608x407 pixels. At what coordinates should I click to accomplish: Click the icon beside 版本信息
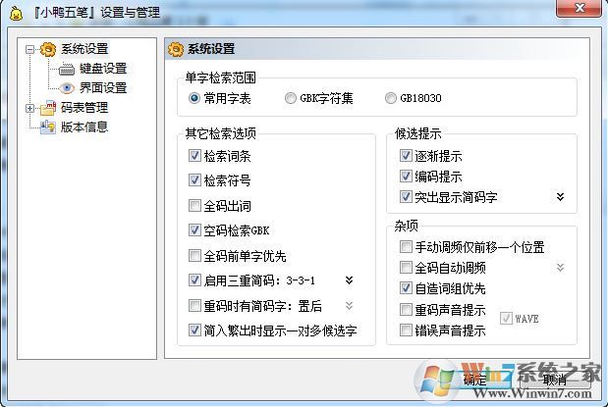[48, 127]
